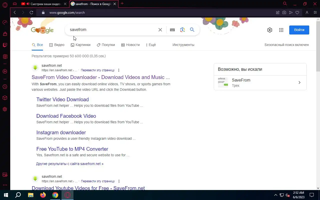Submit search with blue magnifier

click(192, 30)
